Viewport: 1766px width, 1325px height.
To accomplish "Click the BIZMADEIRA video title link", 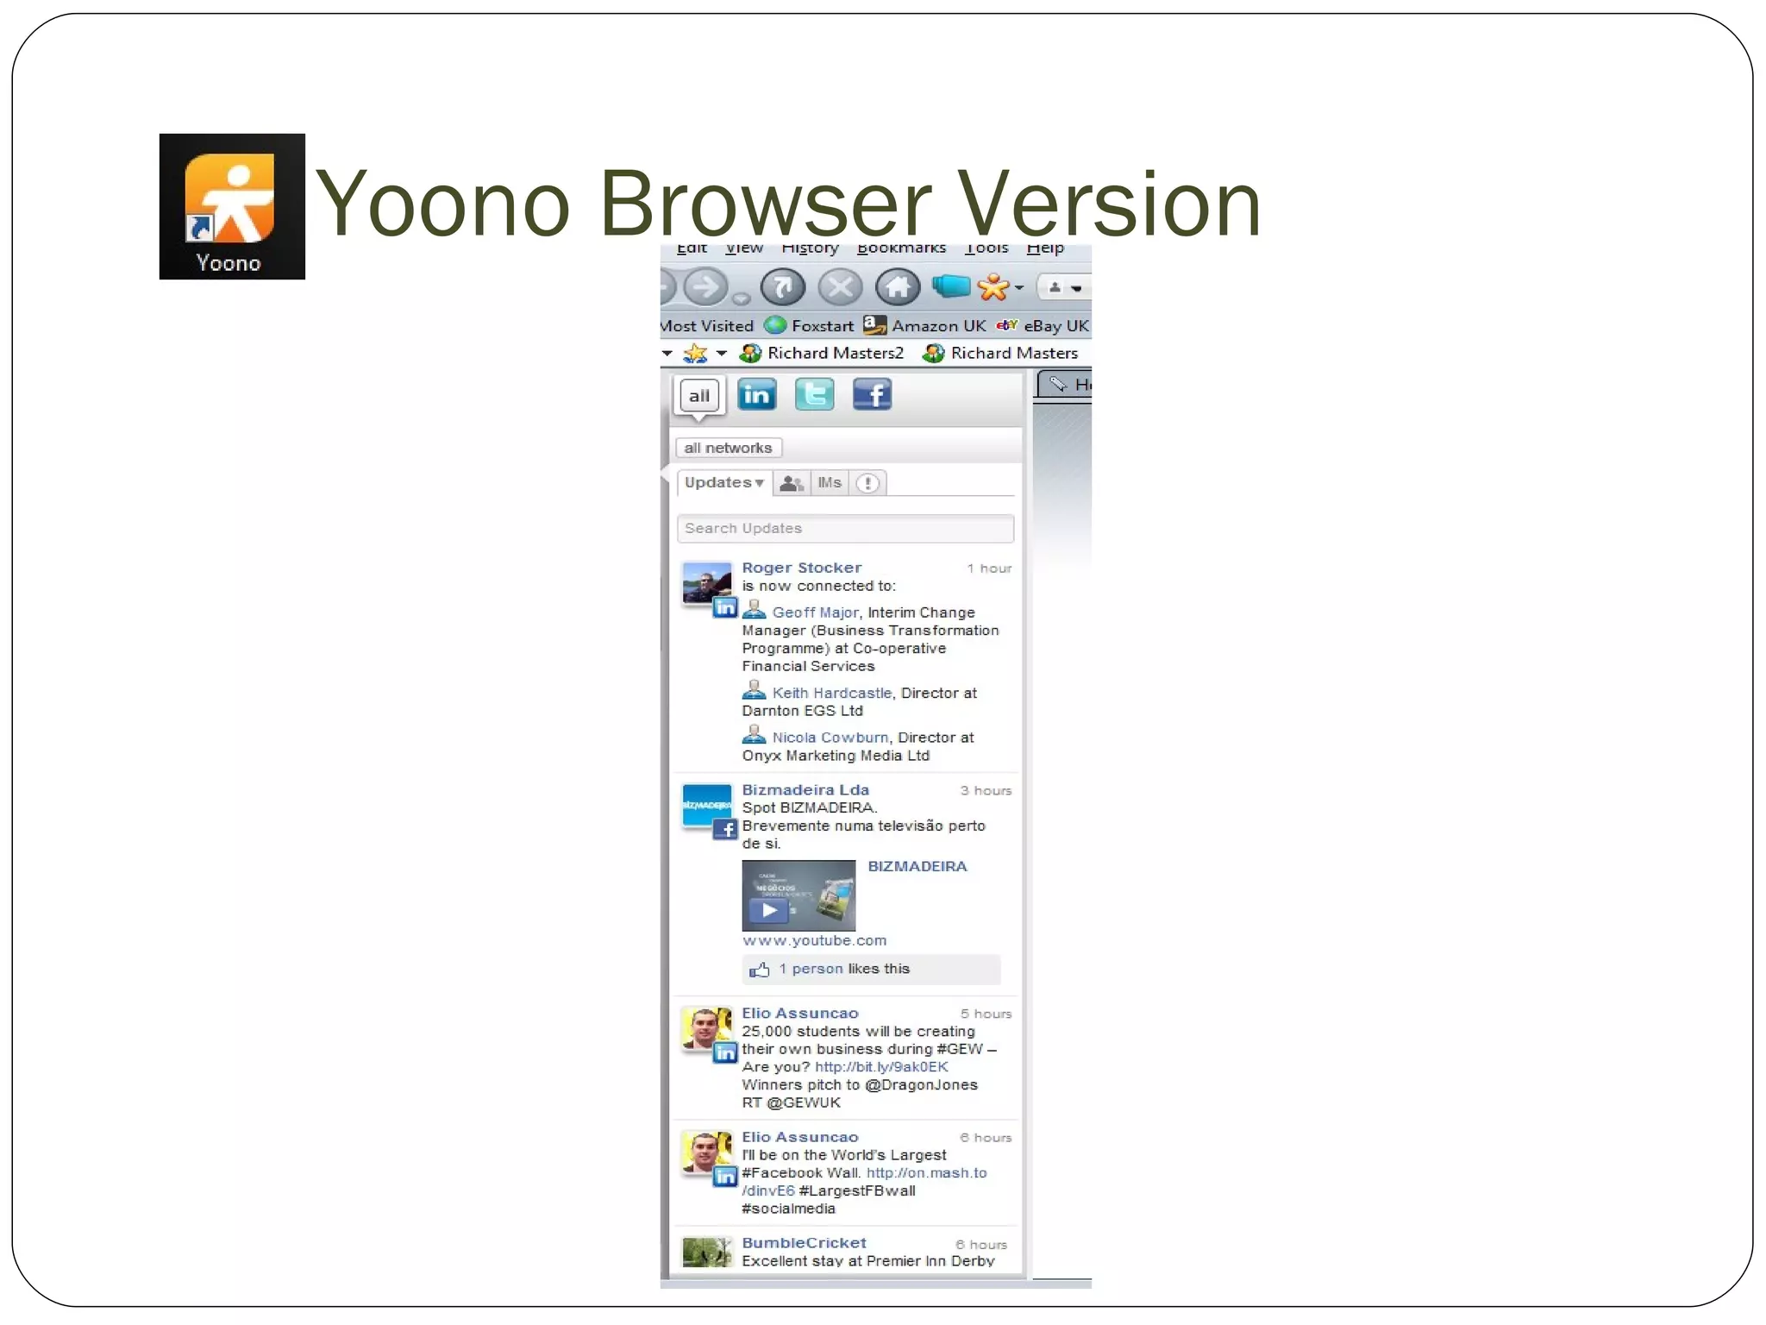I will 917,867.
